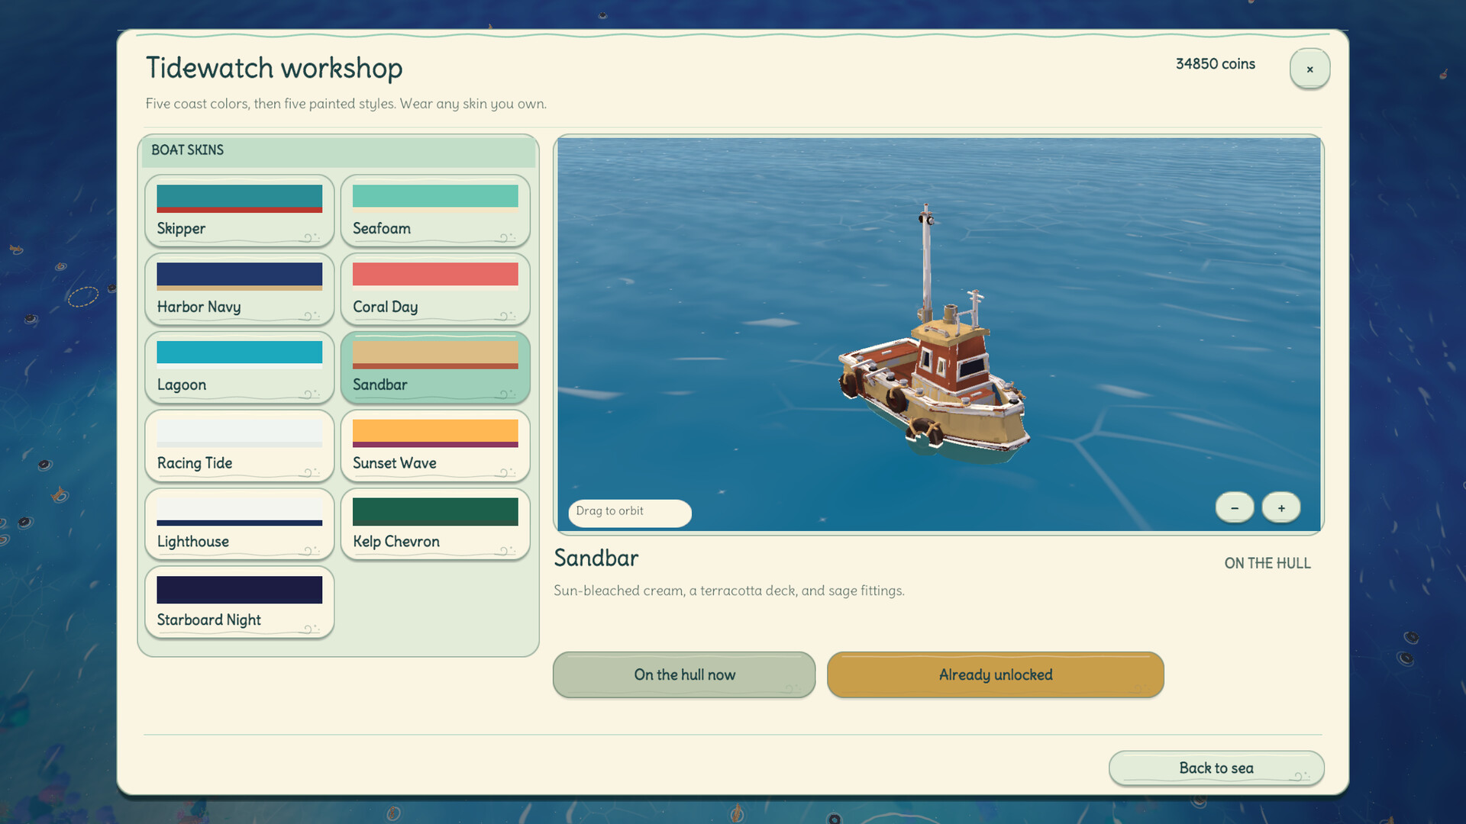Pick the Racing Tide skin
Screen dimensions: 1466x824
pyautogui.click(x=239, y=446)
